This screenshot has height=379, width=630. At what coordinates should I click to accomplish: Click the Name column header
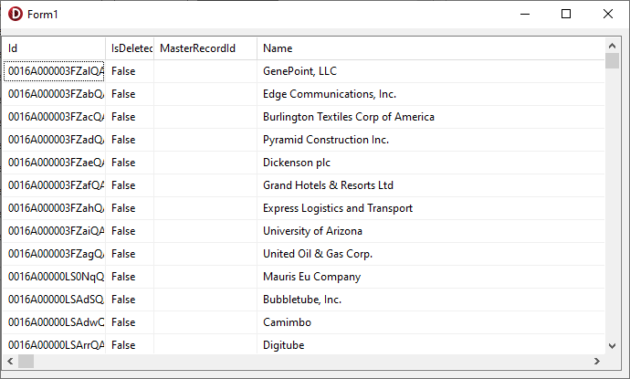pyautogui.click(x=429, y=48)
